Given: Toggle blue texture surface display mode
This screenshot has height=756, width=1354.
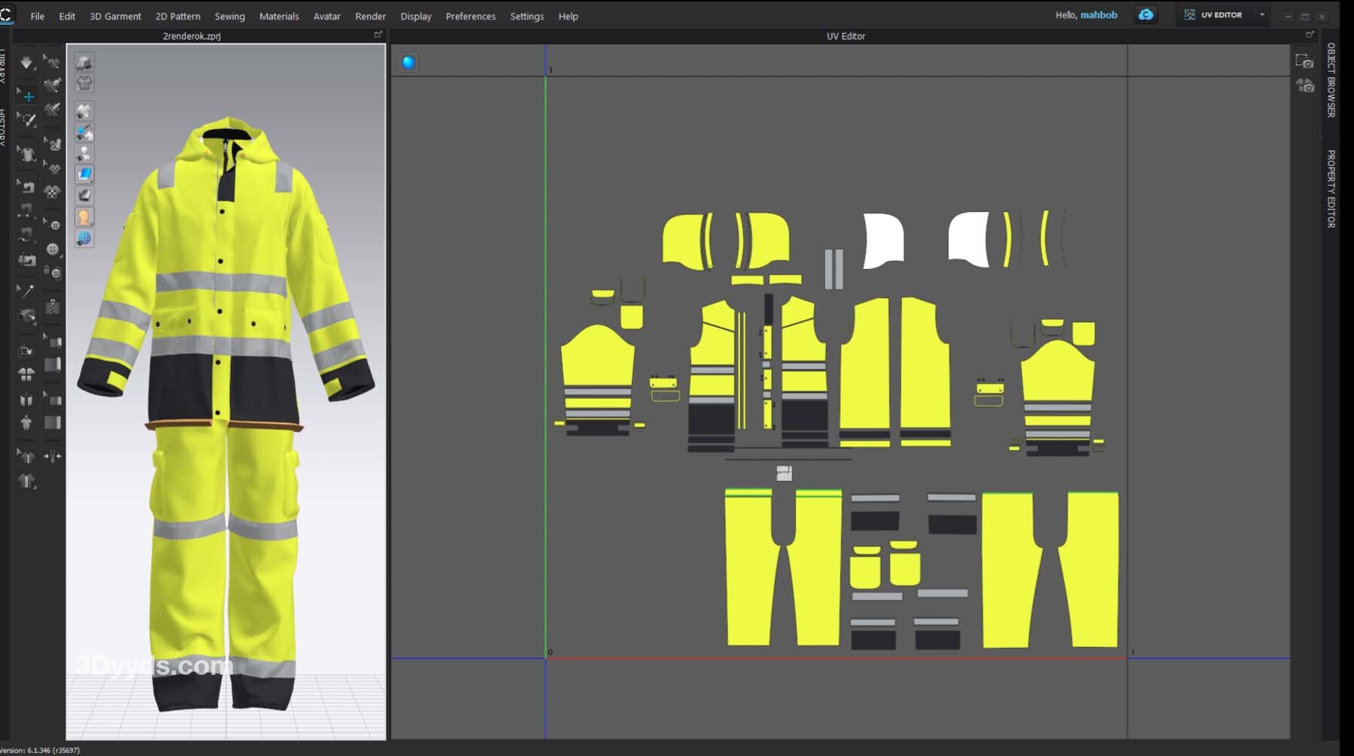Looking at the screenshot, I should point(84,174).
